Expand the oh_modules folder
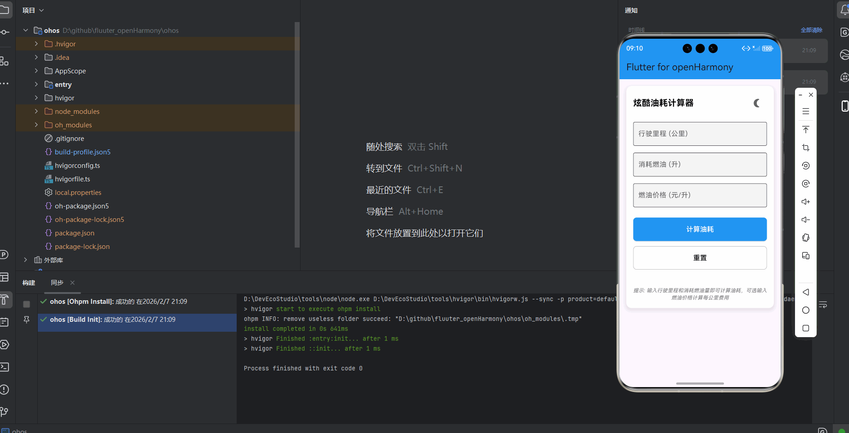 (x=36, y=125)
